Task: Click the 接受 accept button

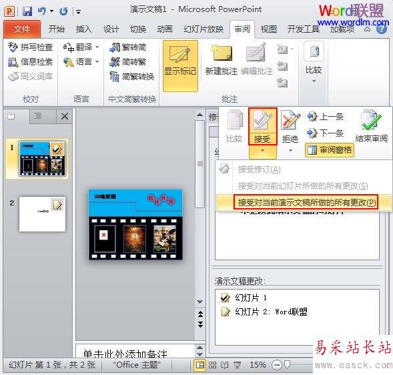Action: tap(262, 126)
